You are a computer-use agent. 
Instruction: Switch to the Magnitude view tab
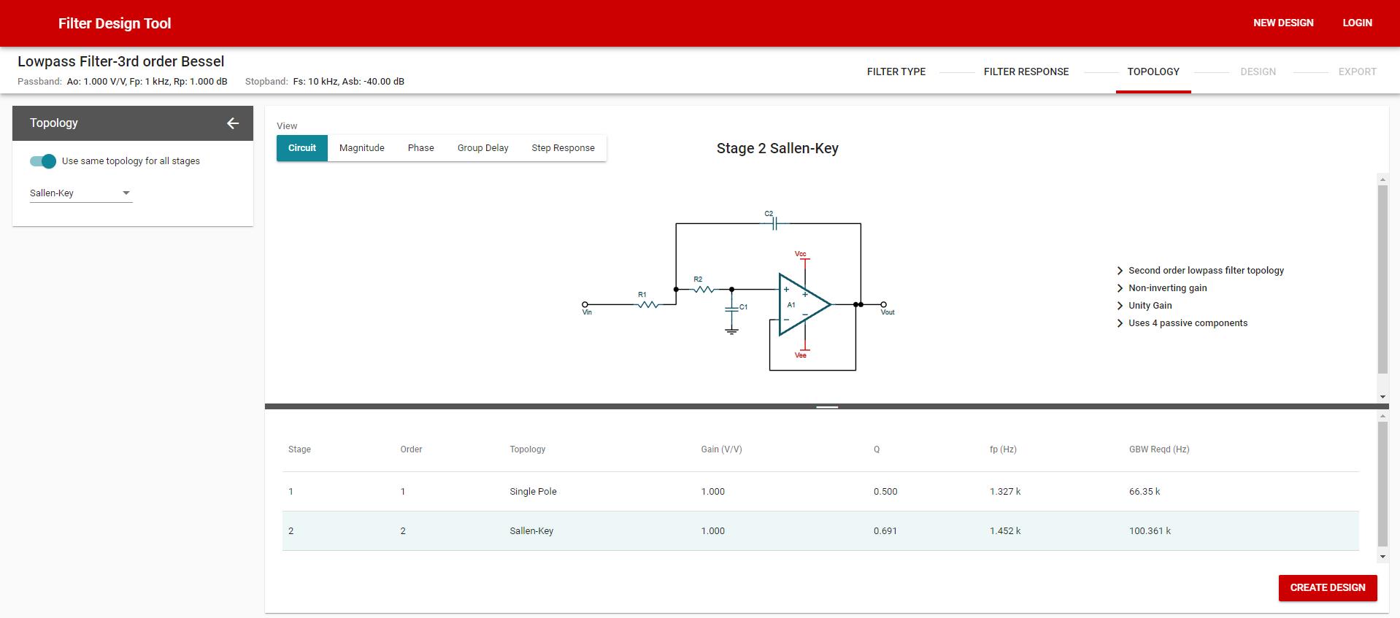pos(361,148)
